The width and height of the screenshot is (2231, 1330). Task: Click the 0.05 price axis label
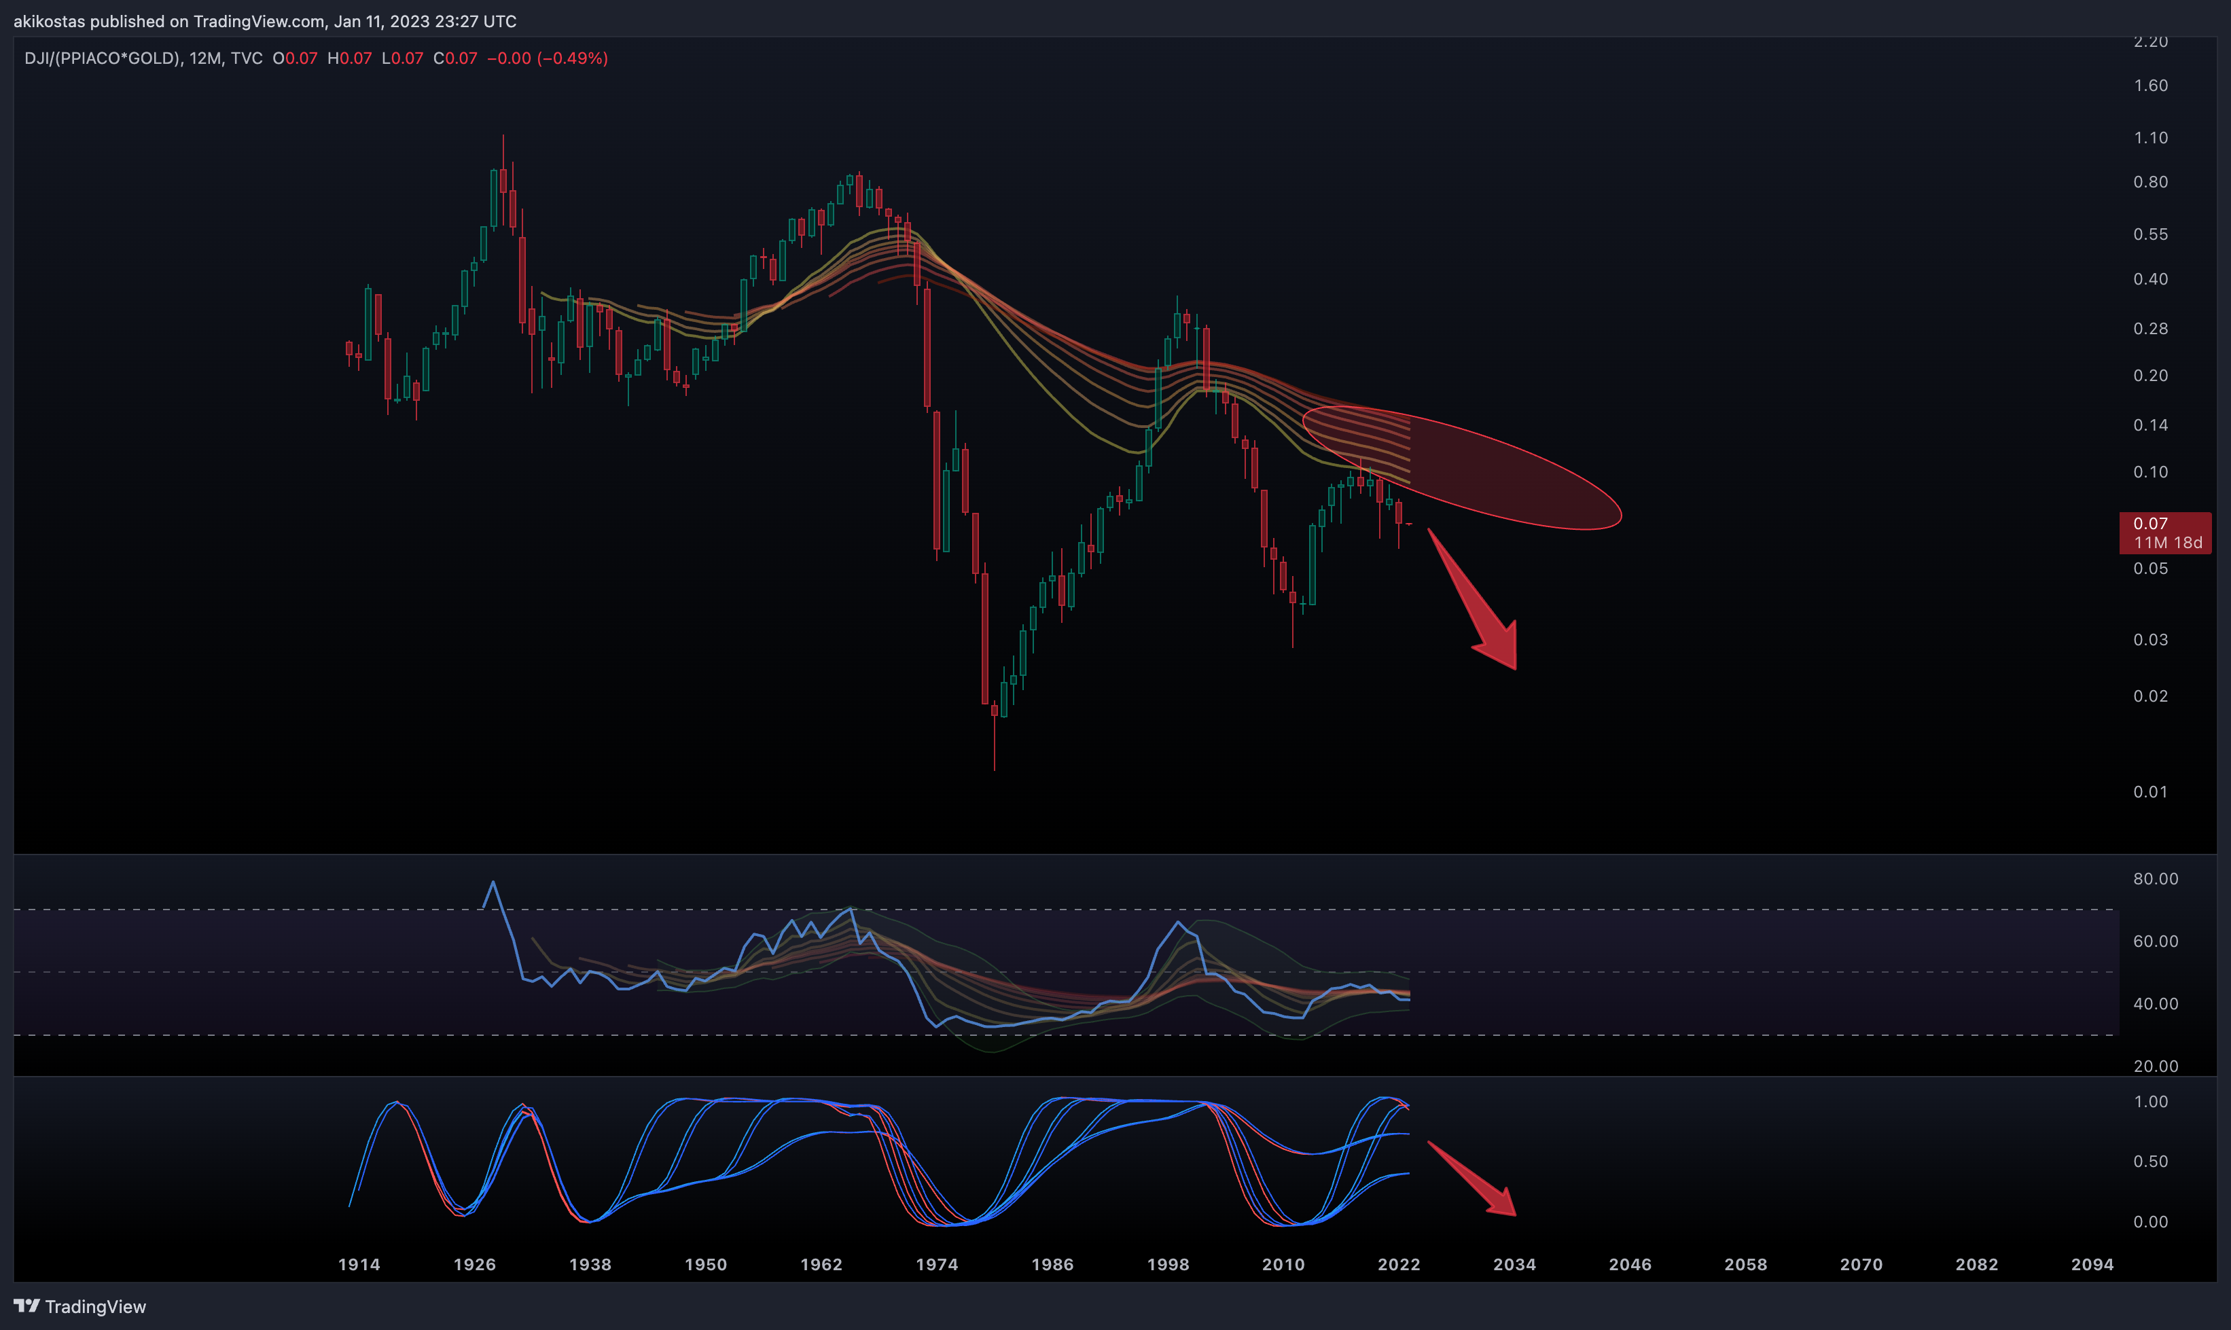point(2150,569)
